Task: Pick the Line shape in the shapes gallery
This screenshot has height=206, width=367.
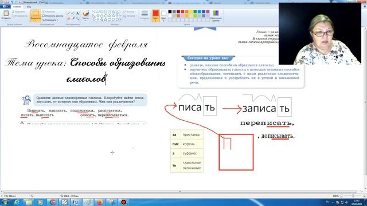Action: pos(94,12)
